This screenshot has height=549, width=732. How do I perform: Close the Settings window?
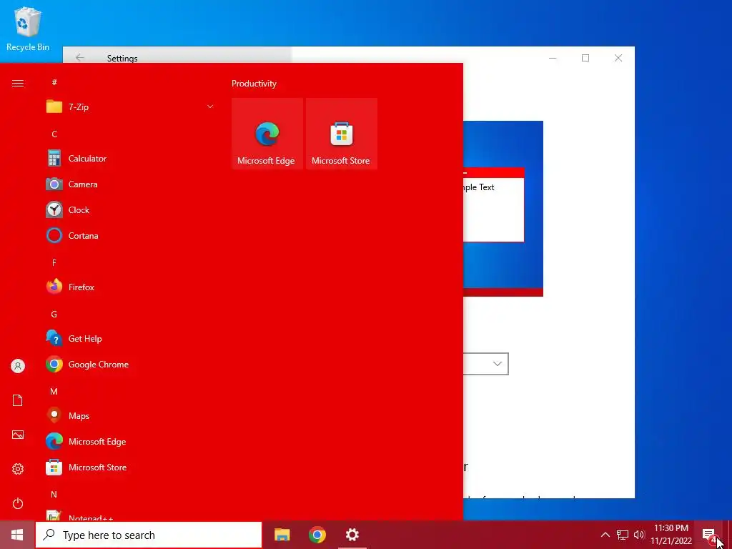pos(618,58)
